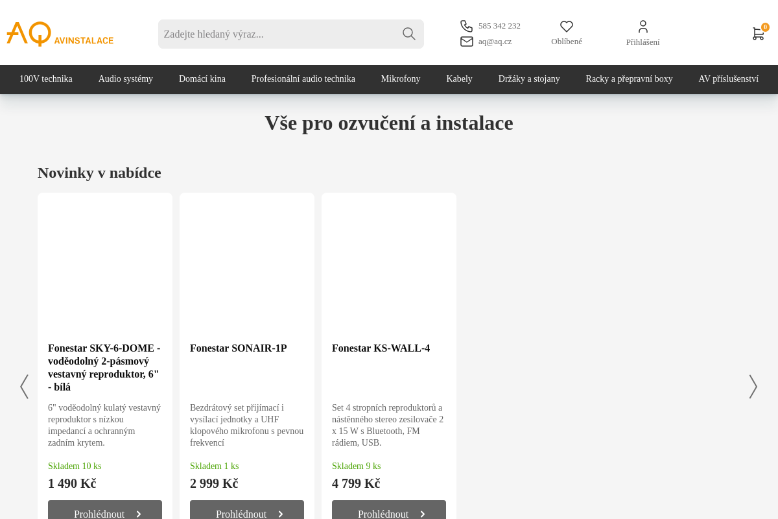The image size is (778, 519).
Task: Open the shopping cart icon
Action: 758,34
